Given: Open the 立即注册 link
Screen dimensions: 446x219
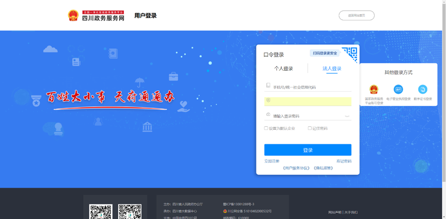Looking at the screenshot, I should pos(272,161).
